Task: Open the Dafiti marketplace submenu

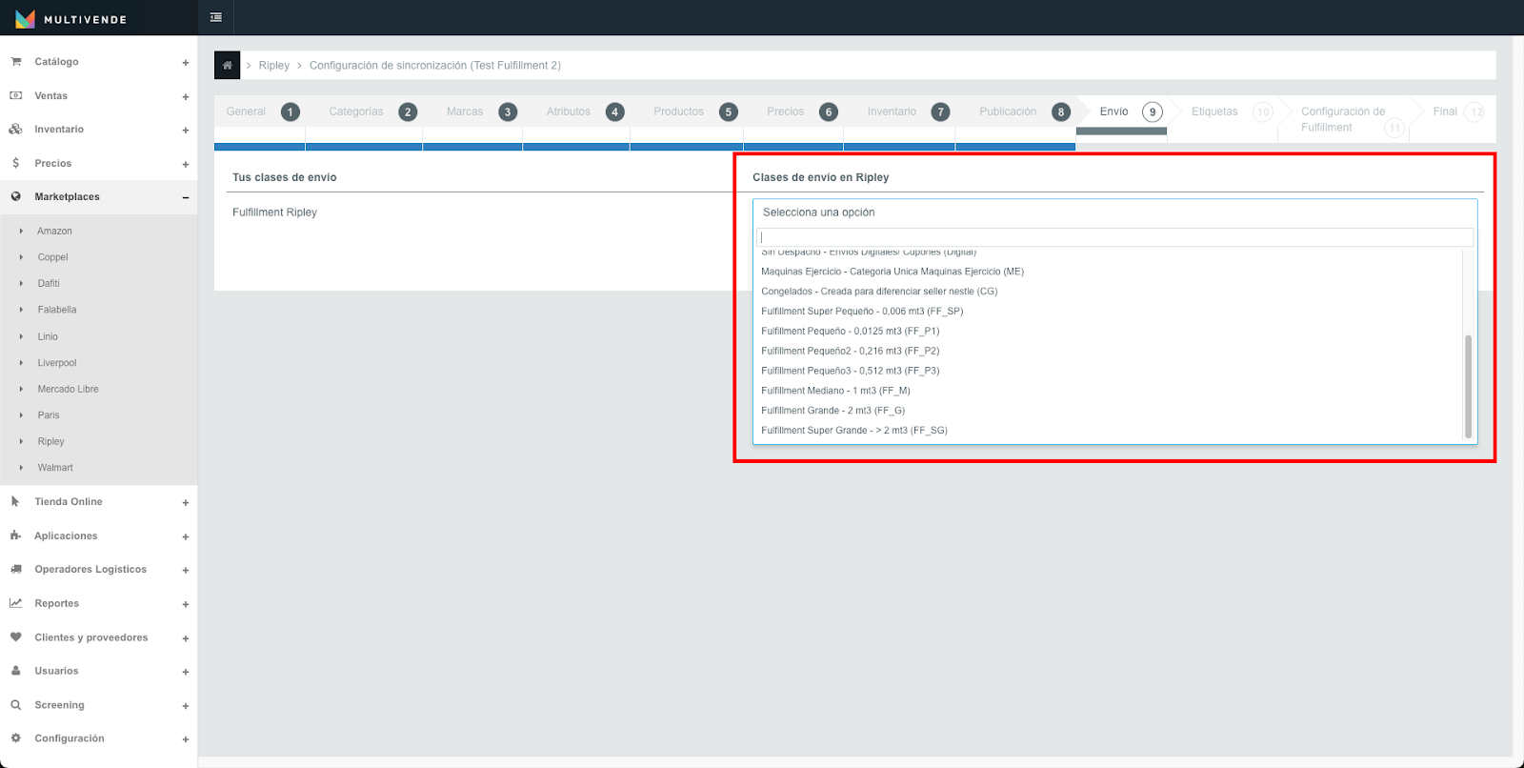Action: point(49,283)
